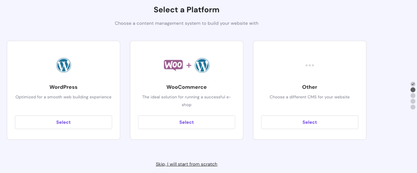
Task: Click the 'Optimized for a smooth web building' text
Action: [x=64, y=97]
